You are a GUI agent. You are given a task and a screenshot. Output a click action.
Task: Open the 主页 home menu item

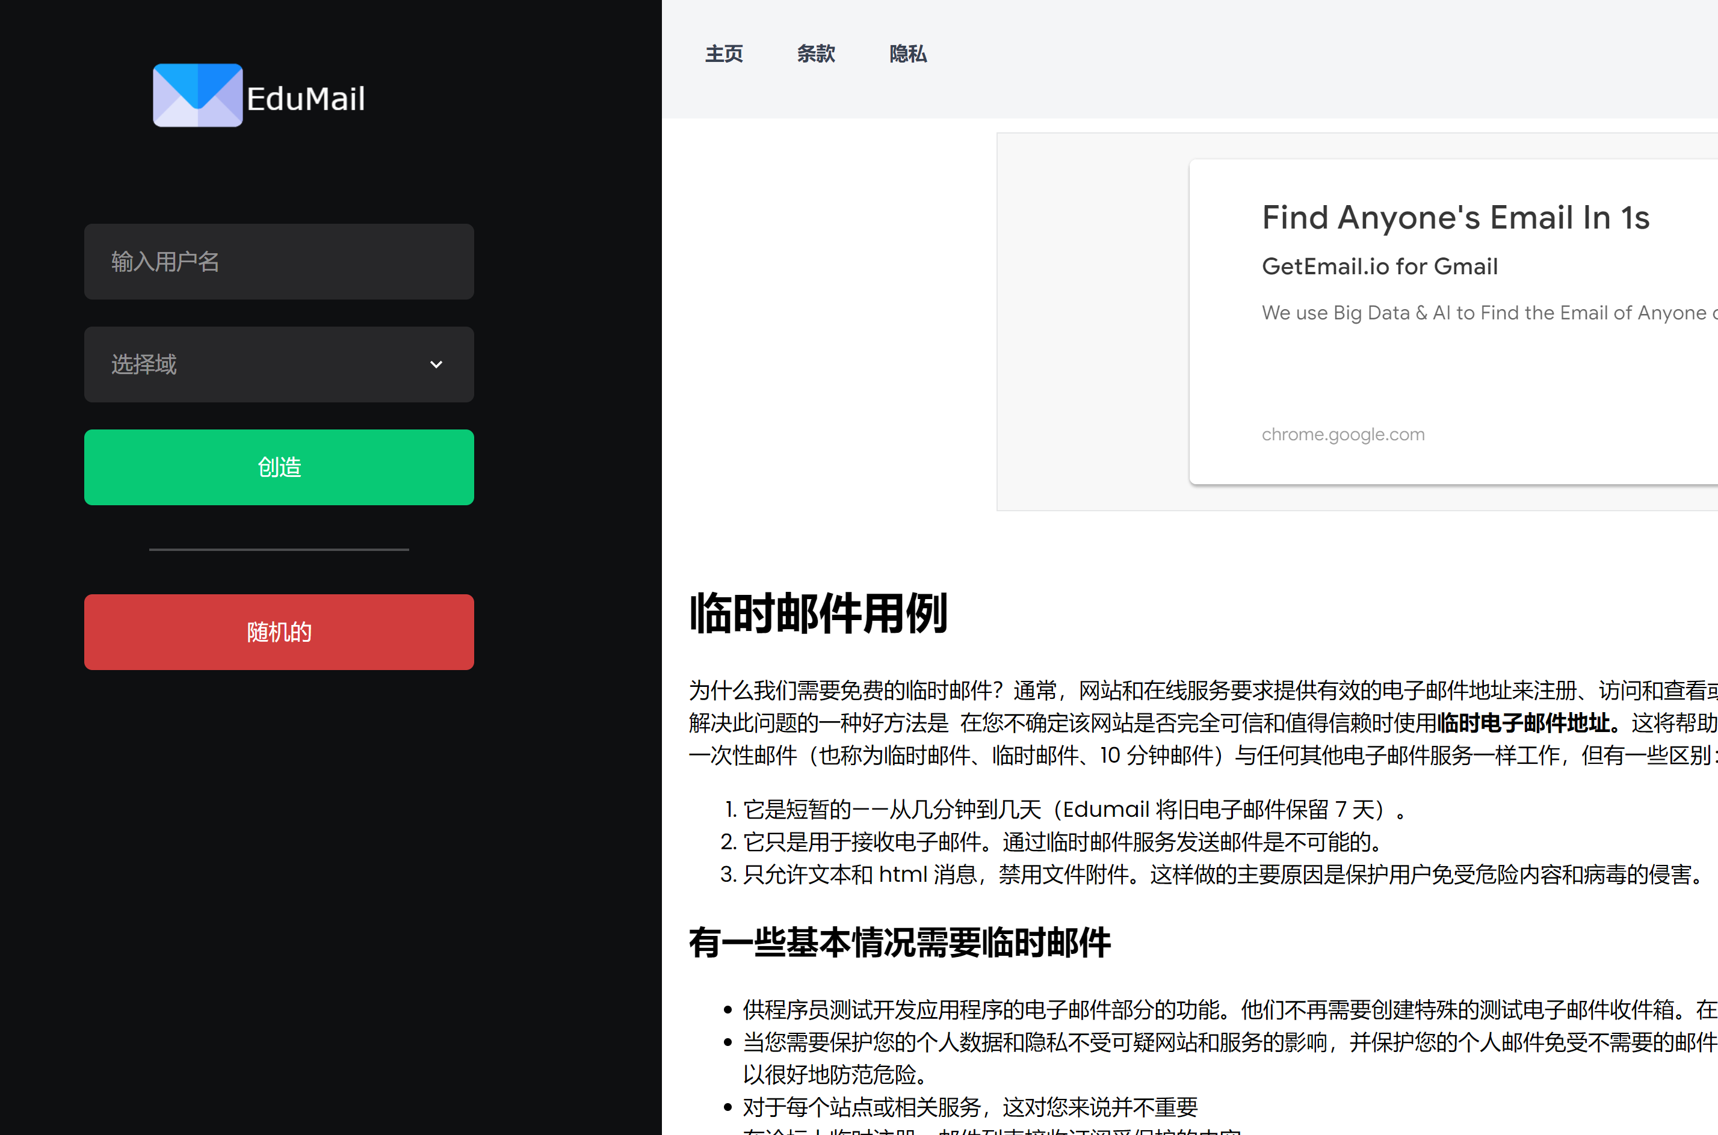point(724,54)
